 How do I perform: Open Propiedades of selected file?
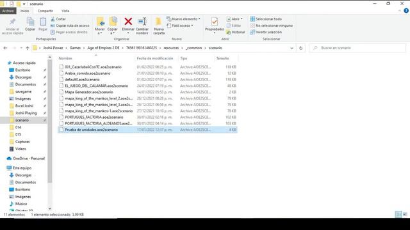tap(215, 25)
